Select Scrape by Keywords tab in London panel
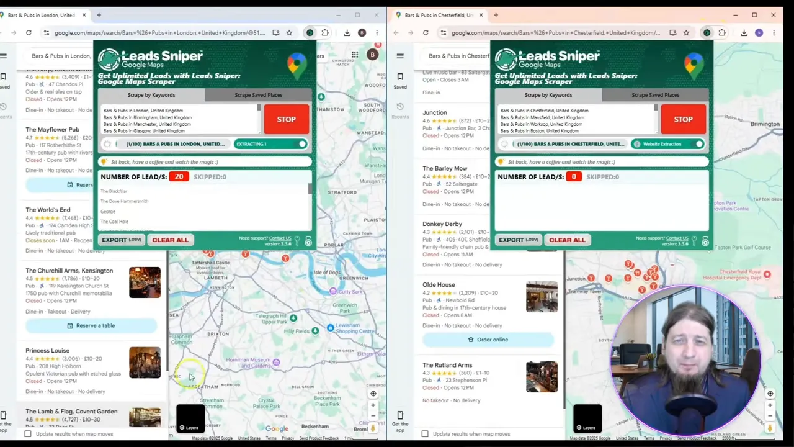The image size is (794, 447). click(x=151, y=95)
